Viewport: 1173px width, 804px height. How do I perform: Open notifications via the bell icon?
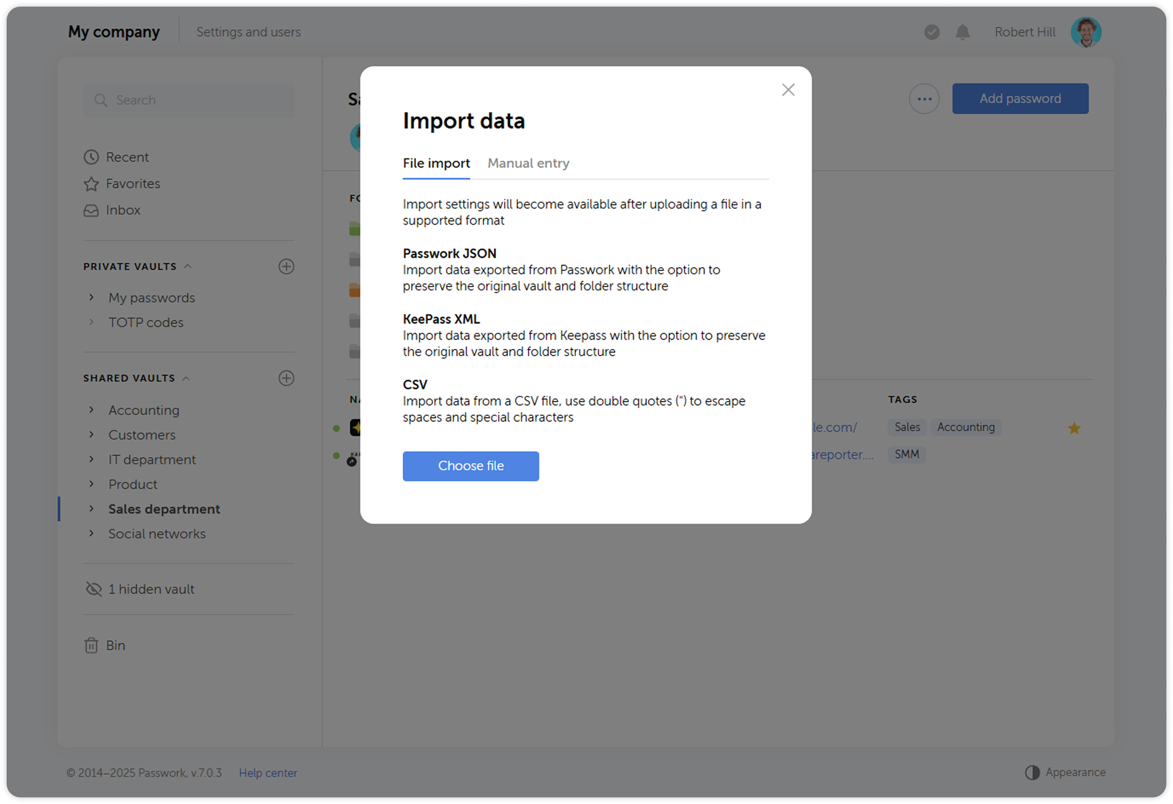(962, 32)
